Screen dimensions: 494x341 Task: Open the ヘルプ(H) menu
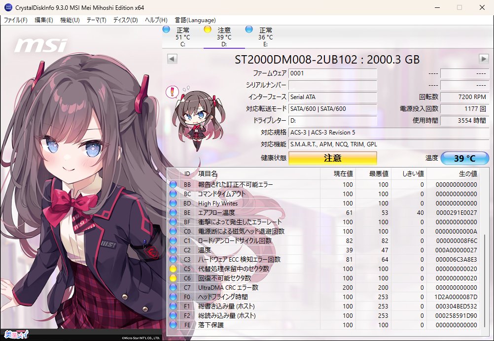pos(156,20)
